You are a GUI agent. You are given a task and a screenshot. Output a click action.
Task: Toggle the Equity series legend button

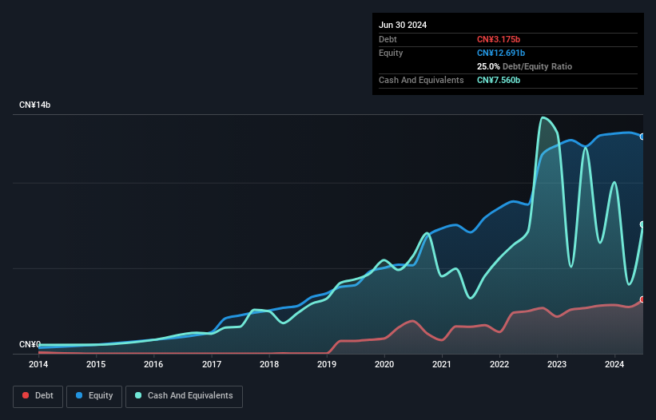[94, 396]
